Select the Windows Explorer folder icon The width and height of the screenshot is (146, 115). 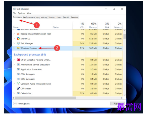[18, 48]
